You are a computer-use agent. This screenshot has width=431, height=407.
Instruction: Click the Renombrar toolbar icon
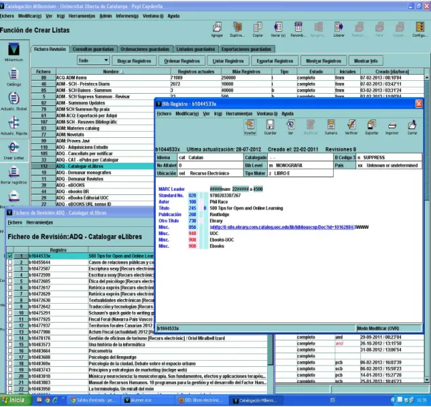point(298,29)
